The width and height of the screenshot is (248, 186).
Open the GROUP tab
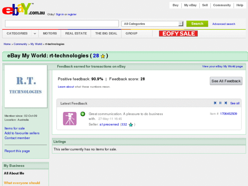click(131, 33)
